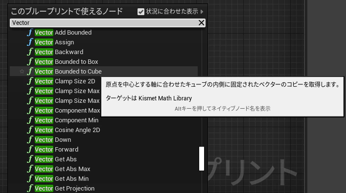Click function icon of Vector Add Bounded

pyautogui.click(x=30, y=33)
